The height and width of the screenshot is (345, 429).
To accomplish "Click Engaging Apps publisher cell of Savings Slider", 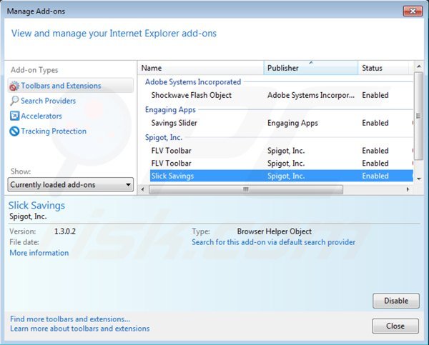I will click(x=292, y=123).
